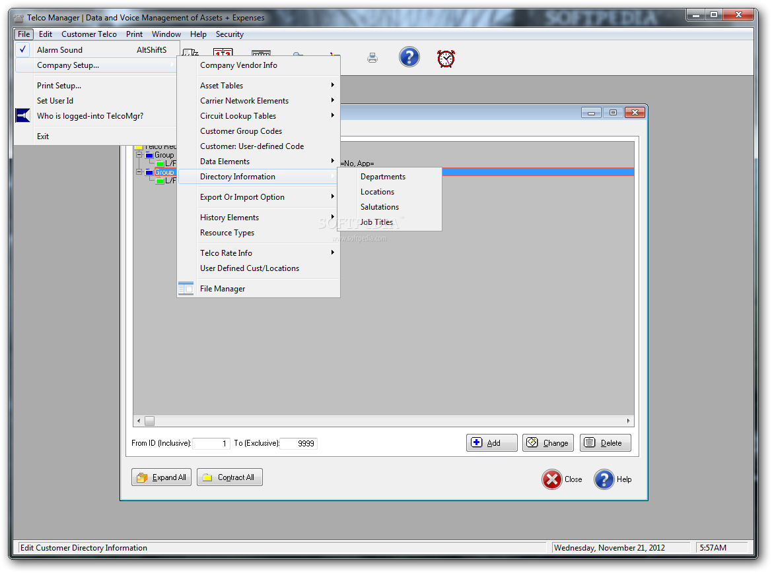Open Print Setup from File menu
The height and width of the screenshot is (573, 772).
[96, 85]
